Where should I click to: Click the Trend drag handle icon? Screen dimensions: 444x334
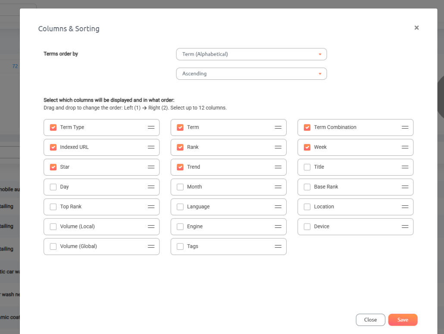pos(278,167)
